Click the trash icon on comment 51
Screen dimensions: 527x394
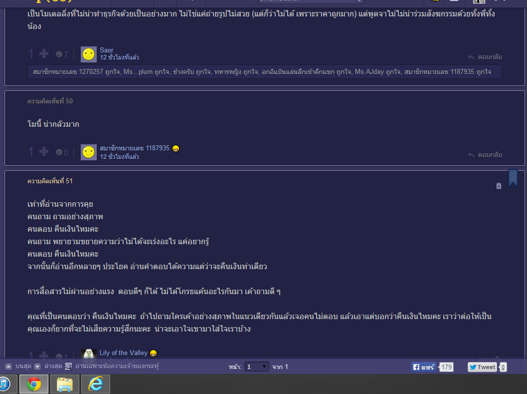click(499, 186)
